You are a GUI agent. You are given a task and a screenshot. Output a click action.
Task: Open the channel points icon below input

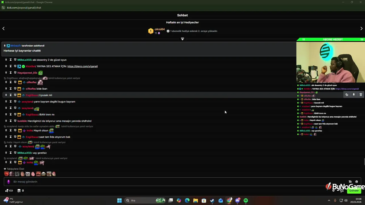click(x=9, y=190)
